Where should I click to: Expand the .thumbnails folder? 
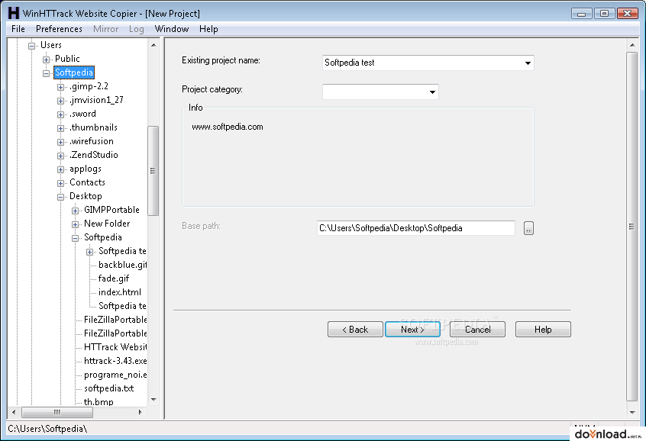pyautogui.click(x=60, y=128)
